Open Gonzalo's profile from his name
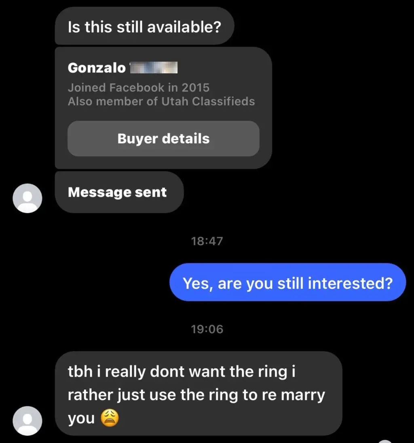 tap(97, 68)
